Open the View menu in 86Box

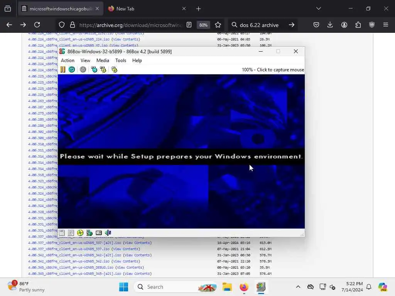pyautogui.click(x=85, y=61)
